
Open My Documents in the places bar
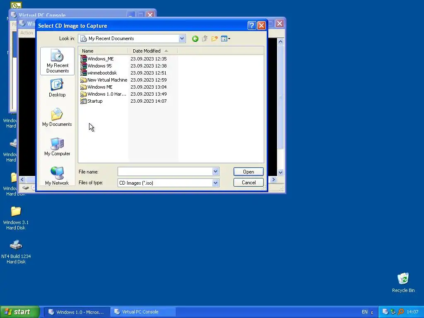coord(57,117)
